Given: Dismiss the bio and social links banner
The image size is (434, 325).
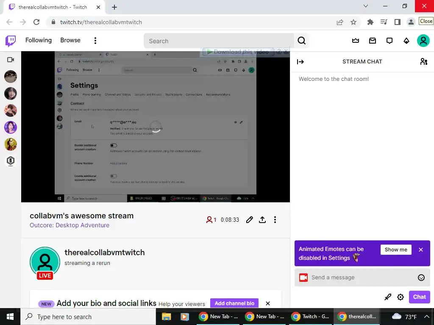Looking at the screenshot, I should 268,303.
